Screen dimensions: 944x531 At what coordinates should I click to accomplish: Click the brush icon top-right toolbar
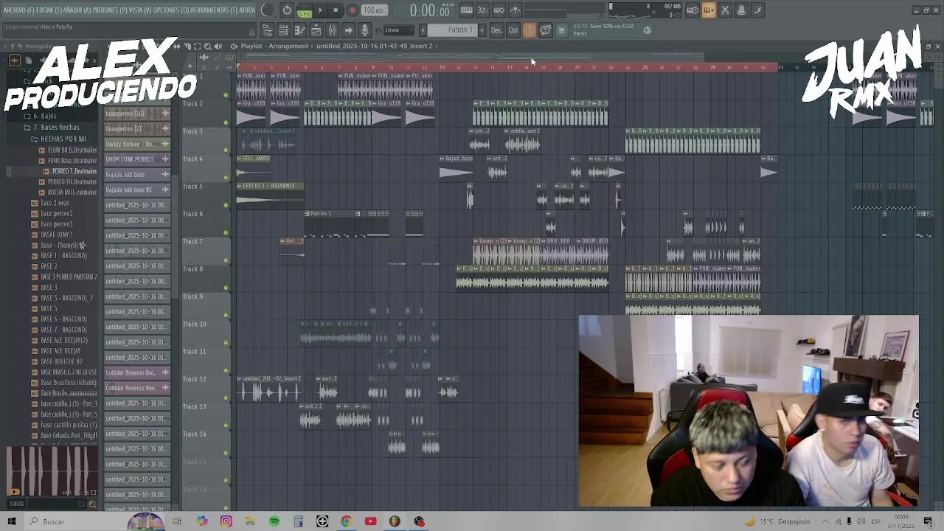coord(757,10)
